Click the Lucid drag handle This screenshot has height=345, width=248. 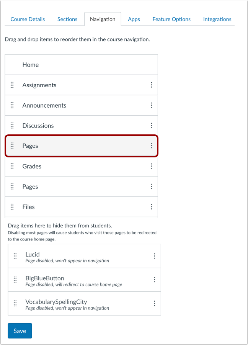[x=15, y=256]
